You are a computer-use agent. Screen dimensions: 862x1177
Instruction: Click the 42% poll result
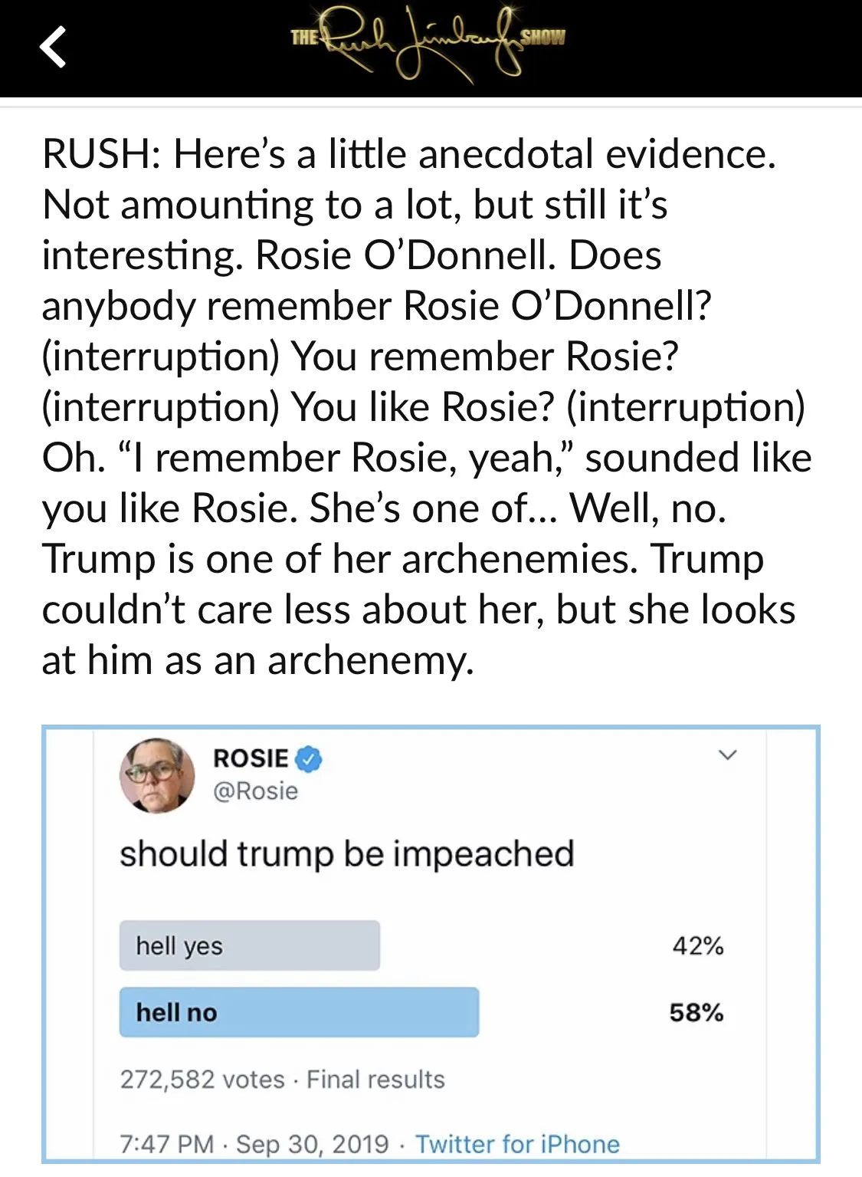pyautogui.click(x=697, y=945)
